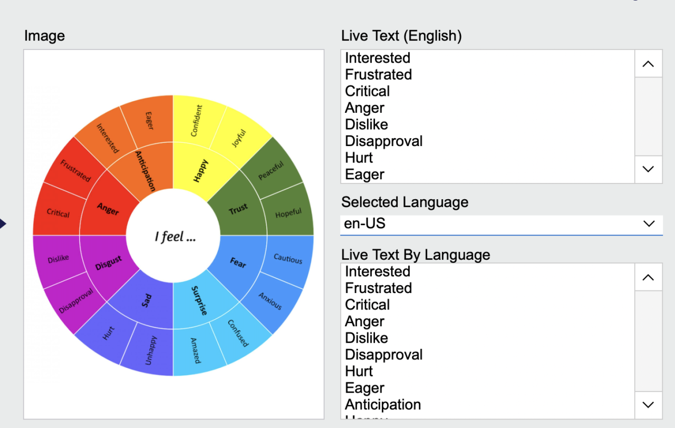Click the 'I feel ...' center of the emotion wheel
The image size is (675, 428).
pyautogui.click(x=174, y=237)
